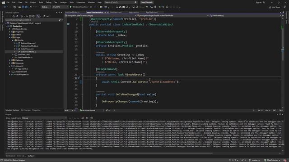
Task: Collapse the Pages folder in Solution Explorer
Action: click(x=10, y=37)
